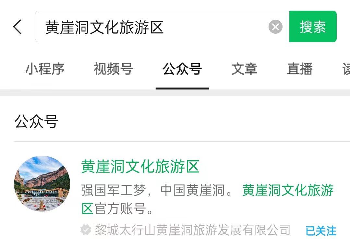The height and width of the screenshot is (249, 350).
Task: Click the highlighted 黄崖洞文化旅游 text in description
Action: click(288, 190)
